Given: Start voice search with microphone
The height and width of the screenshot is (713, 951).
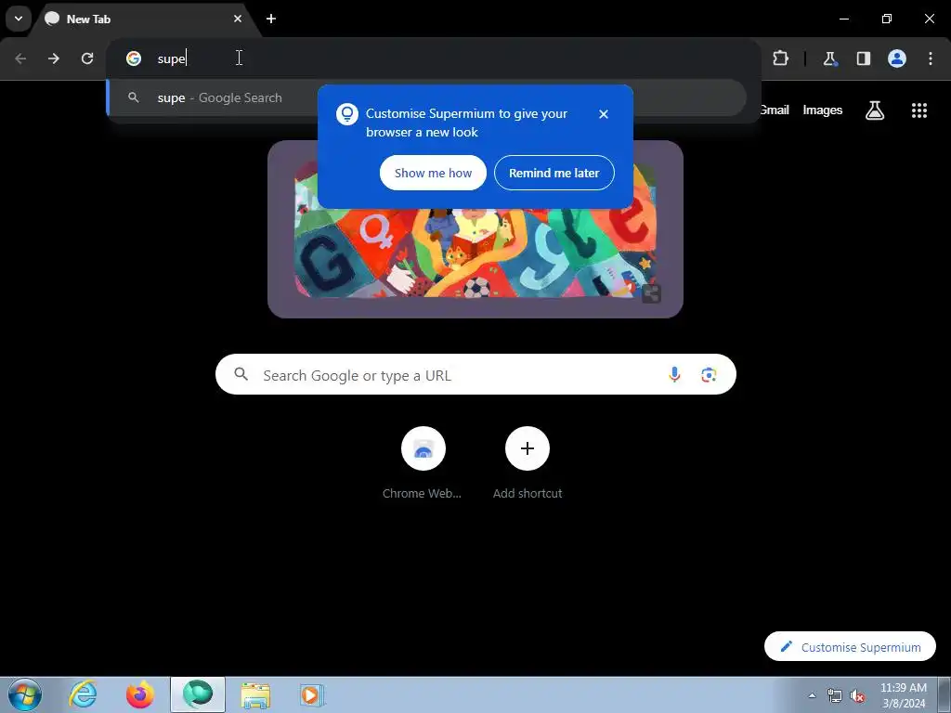Looking at the screenshot, I should (674, 375).
